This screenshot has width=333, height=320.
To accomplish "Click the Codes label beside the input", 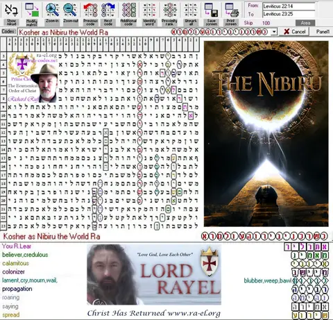I will 9,31.
